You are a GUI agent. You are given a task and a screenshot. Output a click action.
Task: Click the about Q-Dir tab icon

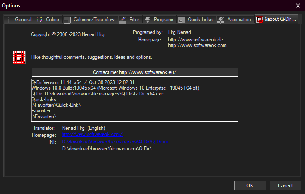coord(259,20)
